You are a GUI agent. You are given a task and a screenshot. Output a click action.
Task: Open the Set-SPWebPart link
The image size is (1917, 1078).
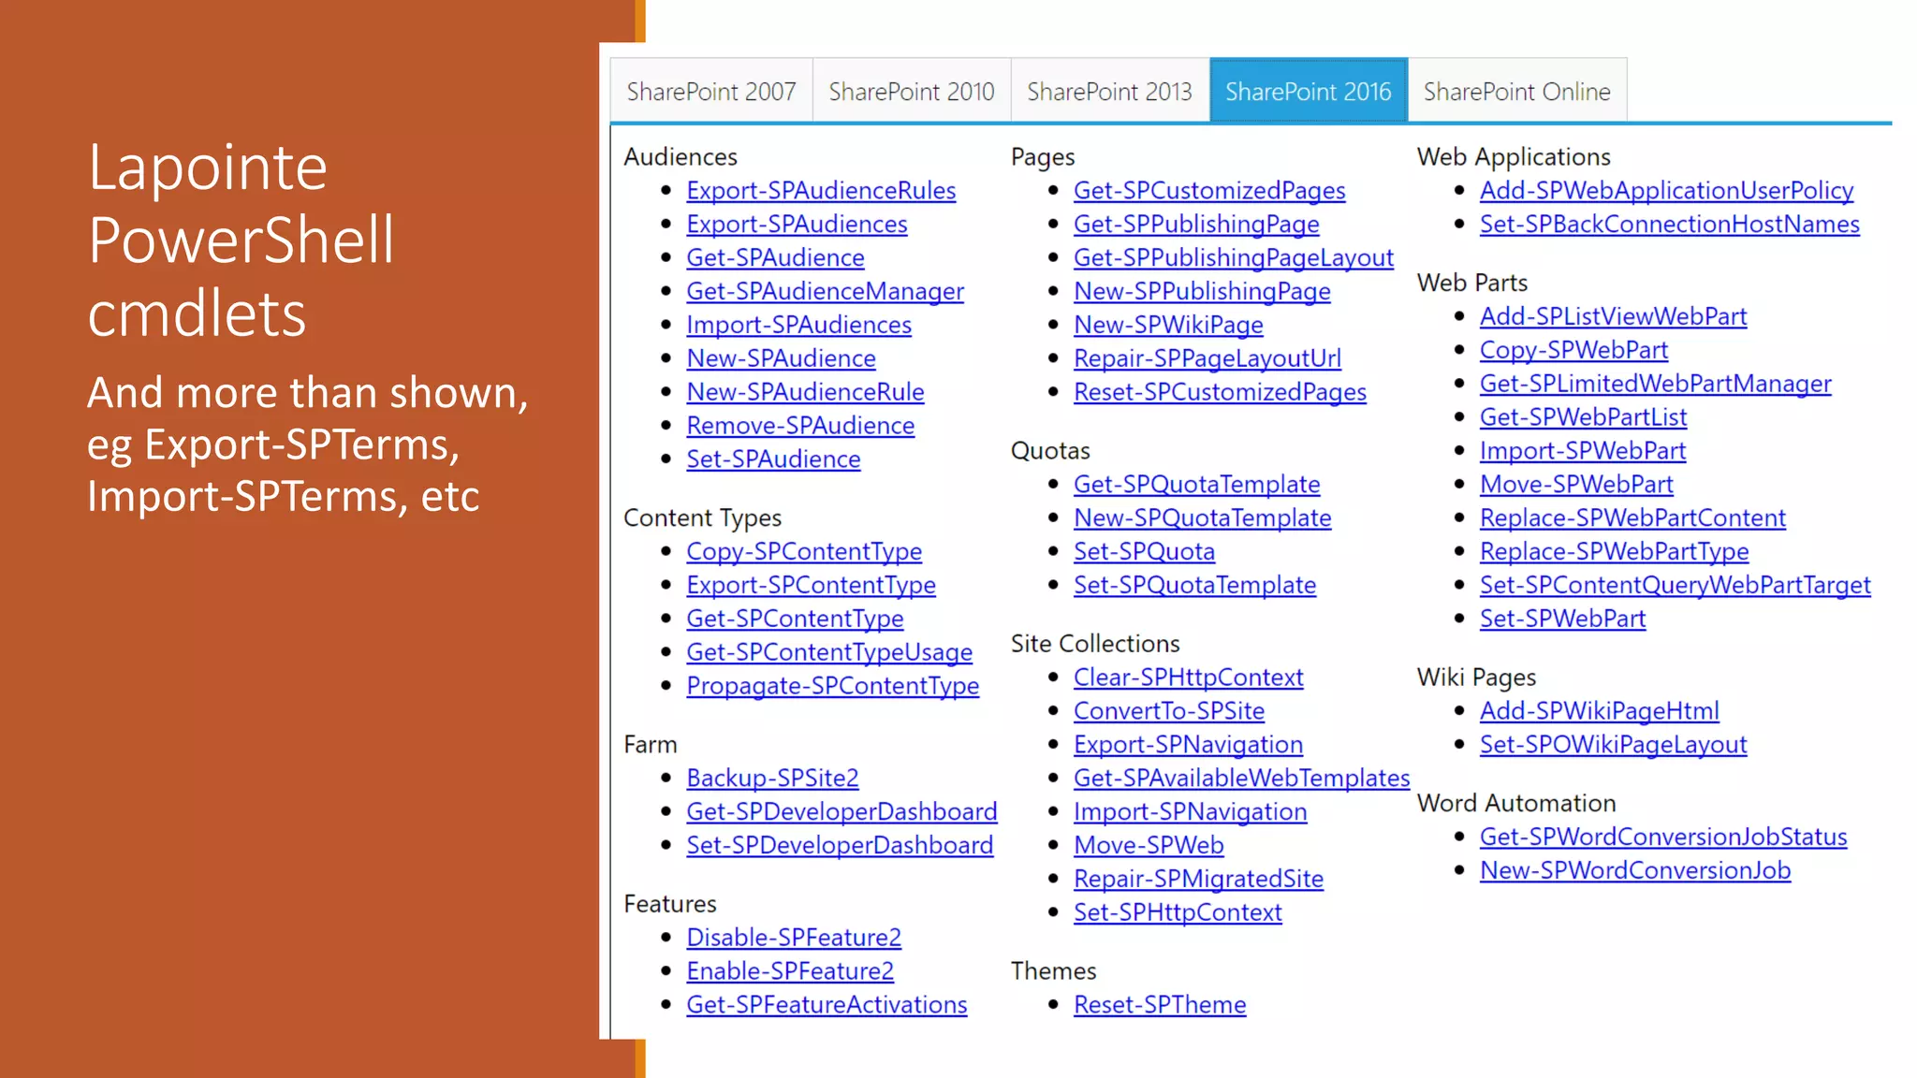click(x=1562, y=619)
